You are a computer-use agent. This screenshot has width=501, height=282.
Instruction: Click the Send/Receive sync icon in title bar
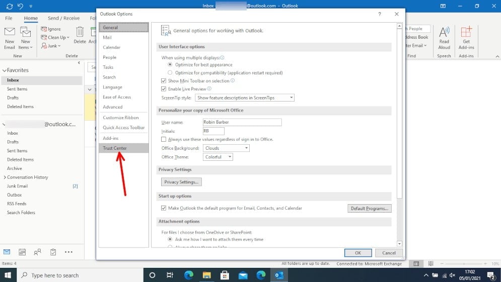[9, 6]
